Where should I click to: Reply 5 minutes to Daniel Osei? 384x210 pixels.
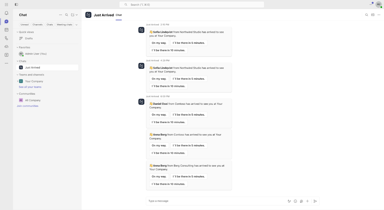[189, 115]
